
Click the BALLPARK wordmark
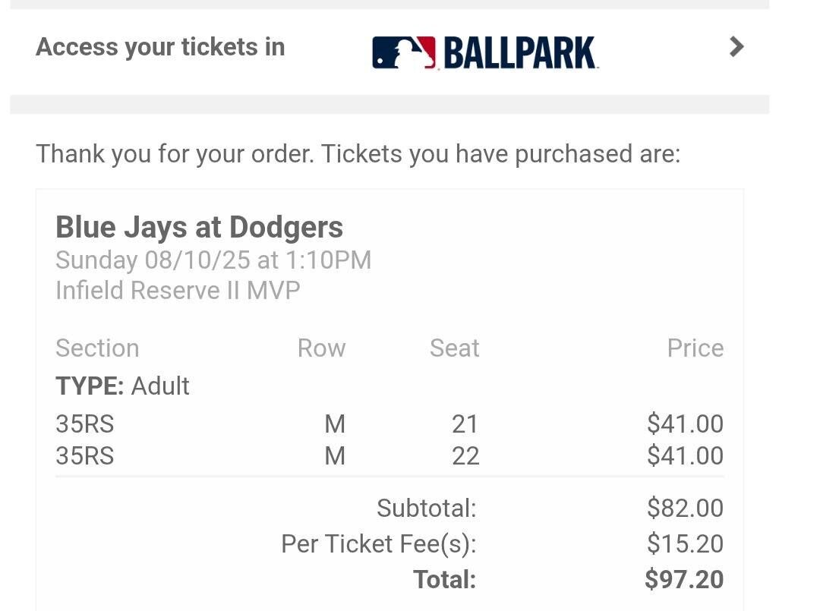520,53
